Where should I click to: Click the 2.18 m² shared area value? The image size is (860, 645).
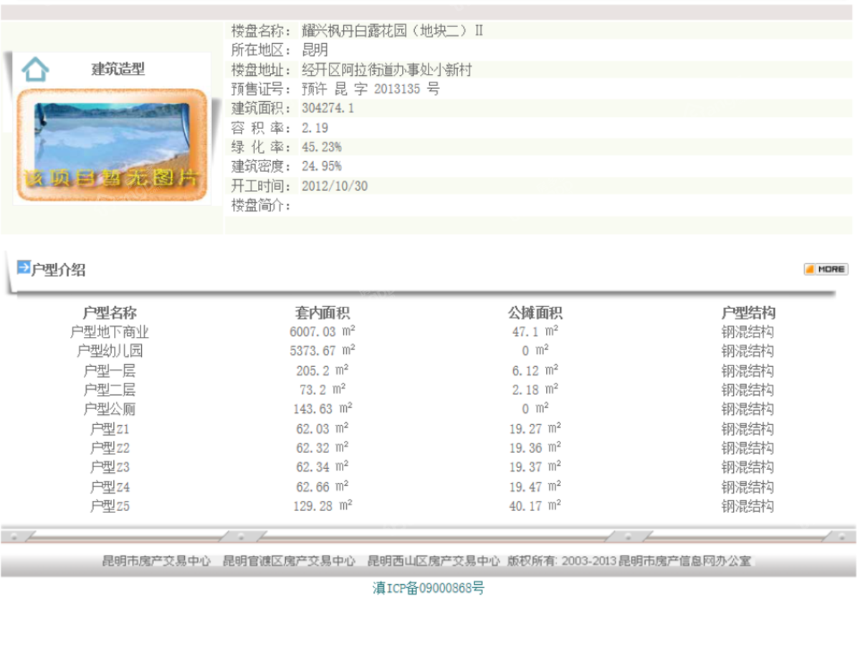(x=535, y=390)
